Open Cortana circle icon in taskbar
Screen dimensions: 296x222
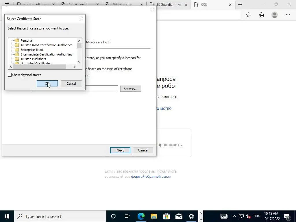113,216
